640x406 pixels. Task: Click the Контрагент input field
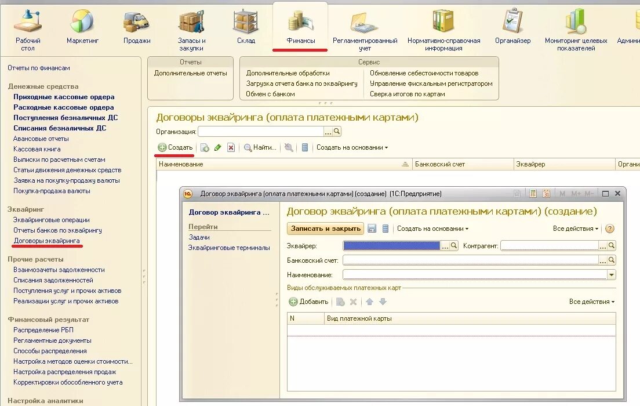pyautogui.click(x=550, y=246)
